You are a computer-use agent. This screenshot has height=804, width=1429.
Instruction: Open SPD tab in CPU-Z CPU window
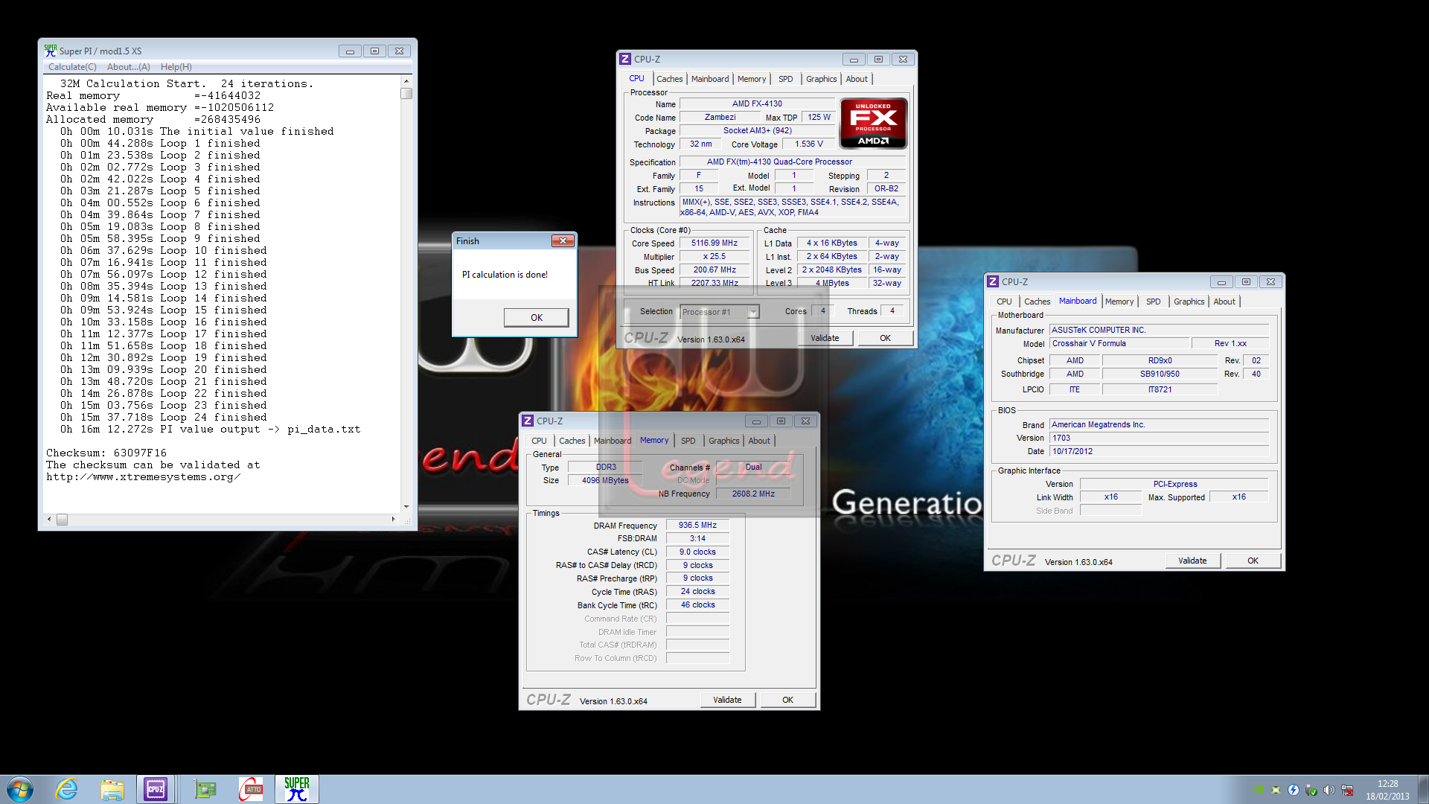click(x=786, y=79)
